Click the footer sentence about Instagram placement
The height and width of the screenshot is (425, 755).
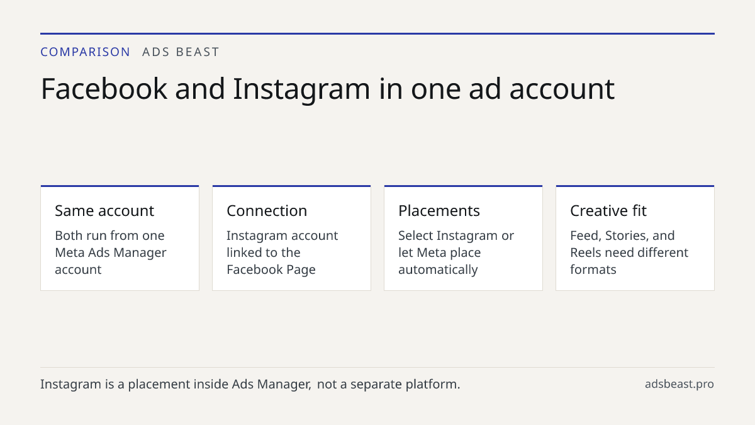(x=250, y=384)
